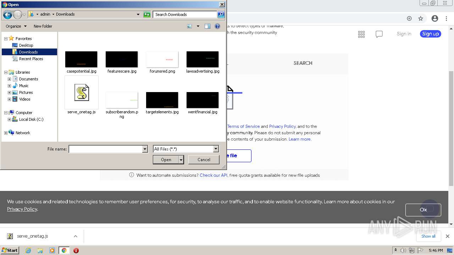The image size is (454, 255).
Task: Open Local Disk (C:)
Action: coord(31,119)
